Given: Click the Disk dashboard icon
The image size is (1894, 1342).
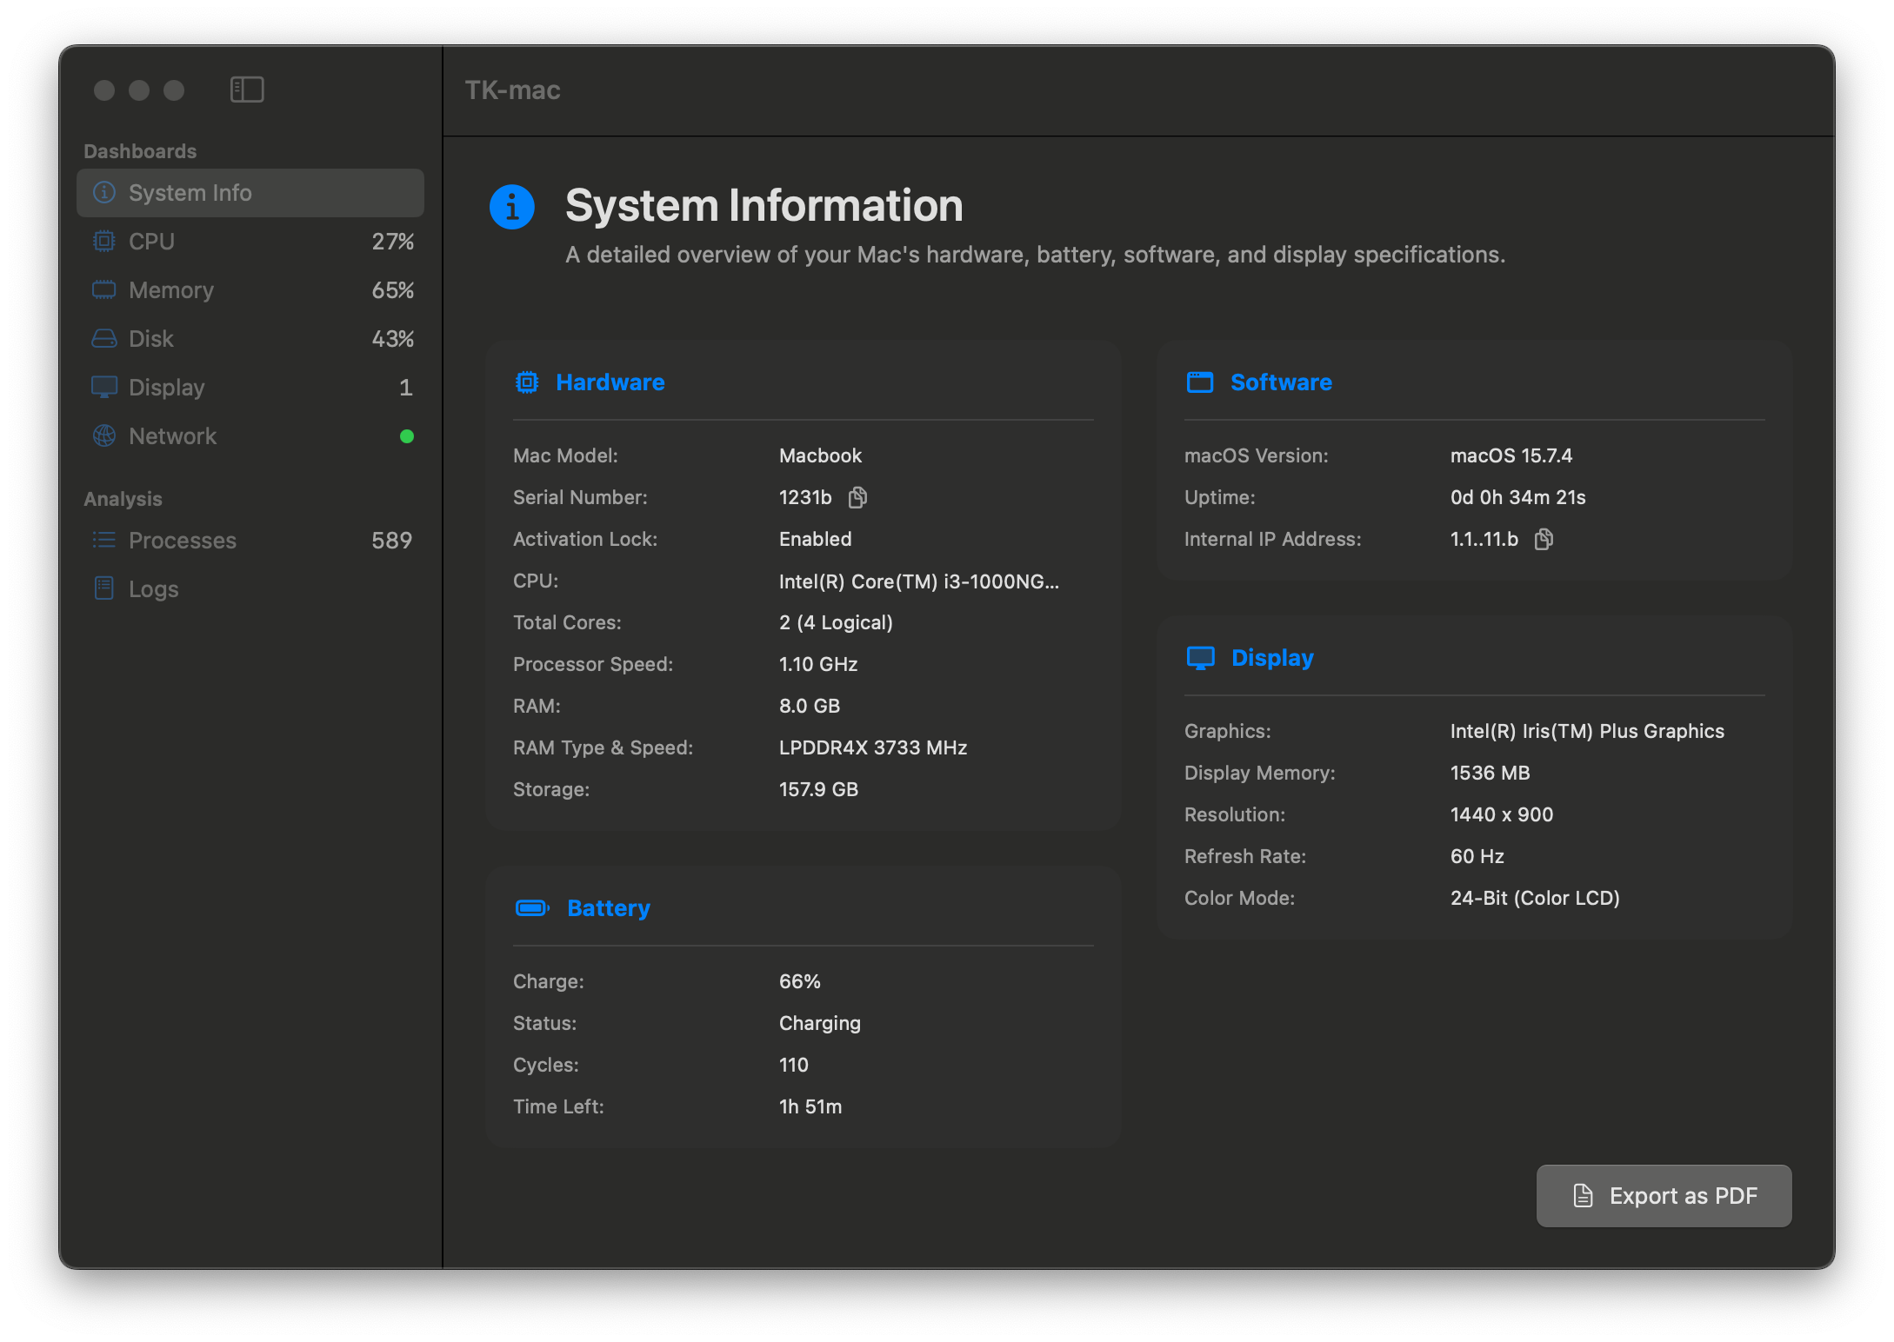Looking at the screenshot, I should (104, 338).
